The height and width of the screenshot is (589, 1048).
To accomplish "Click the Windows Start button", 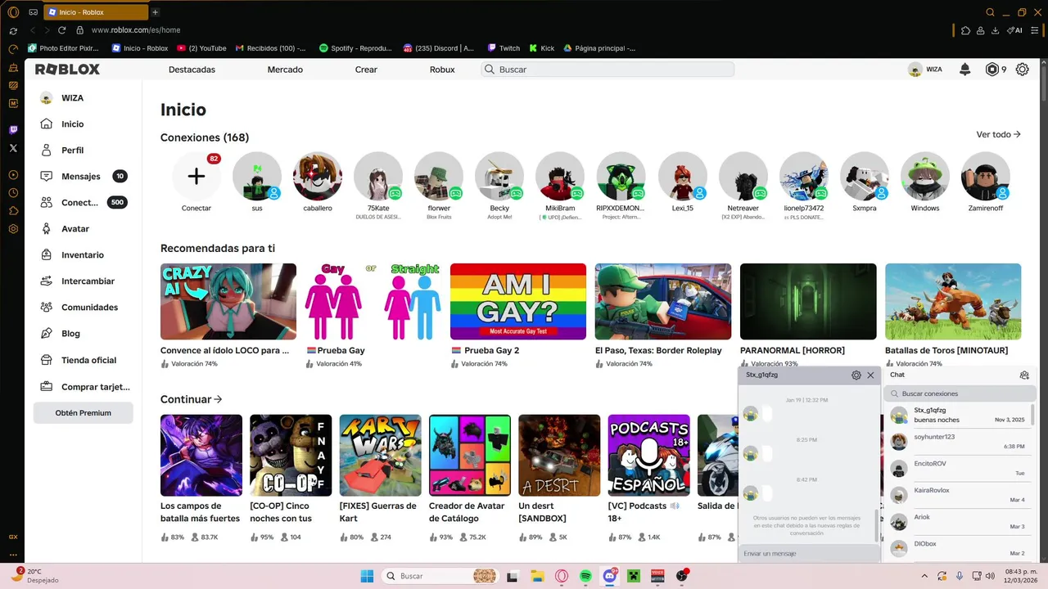I will (366, 576).
